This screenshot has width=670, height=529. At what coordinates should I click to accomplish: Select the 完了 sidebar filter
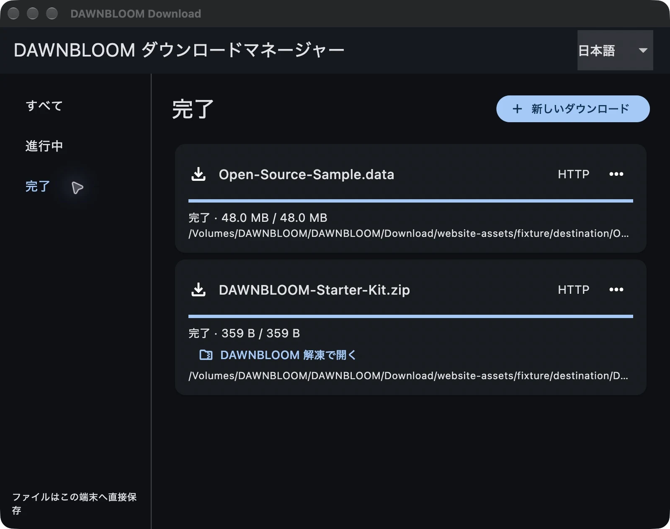coord(38,186)
